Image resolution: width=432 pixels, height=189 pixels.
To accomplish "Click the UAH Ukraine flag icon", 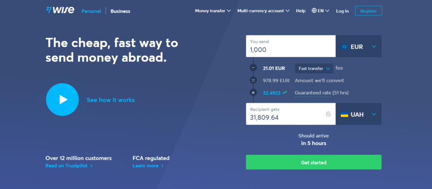I will (344, 114).
